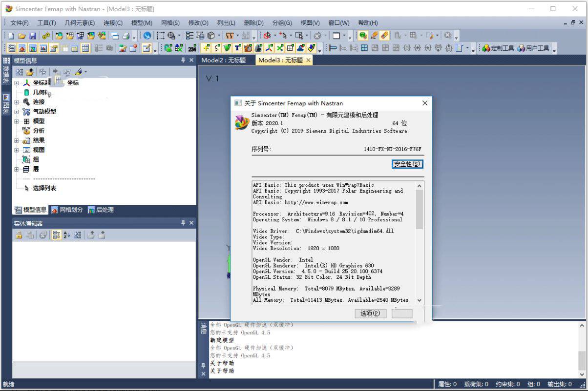The height and width of the screenshot is (391, 588).
Task: Open the 视图(V) menu
Action: (310, 23)
